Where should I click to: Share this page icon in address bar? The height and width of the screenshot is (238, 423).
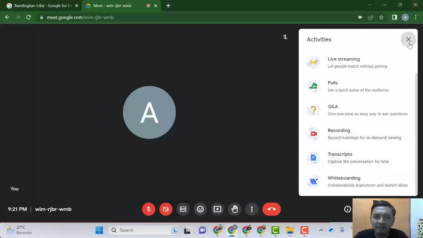(x=371, y=17)
